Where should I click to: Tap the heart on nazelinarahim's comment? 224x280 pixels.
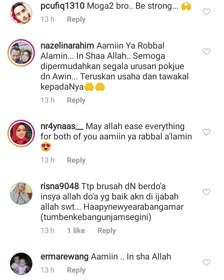(206, 52)
